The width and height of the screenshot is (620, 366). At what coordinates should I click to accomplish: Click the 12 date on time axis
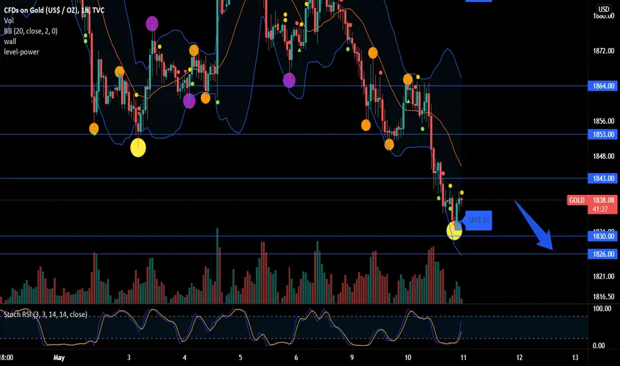(x=519, y=358)
